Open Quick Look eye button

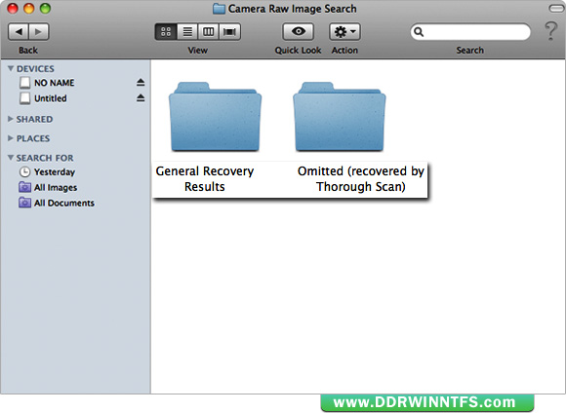coord(299,32)
